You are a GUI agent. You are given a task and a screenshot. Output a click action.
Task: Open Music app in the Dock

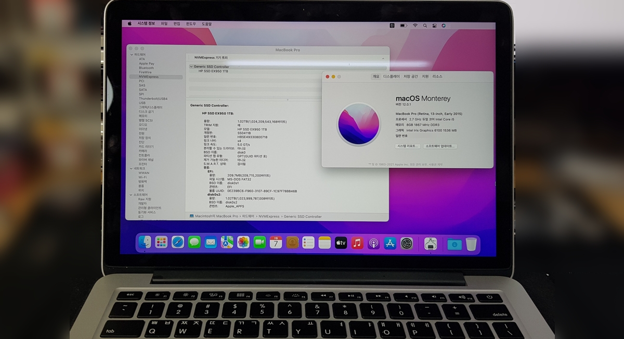tap(357, 243)
